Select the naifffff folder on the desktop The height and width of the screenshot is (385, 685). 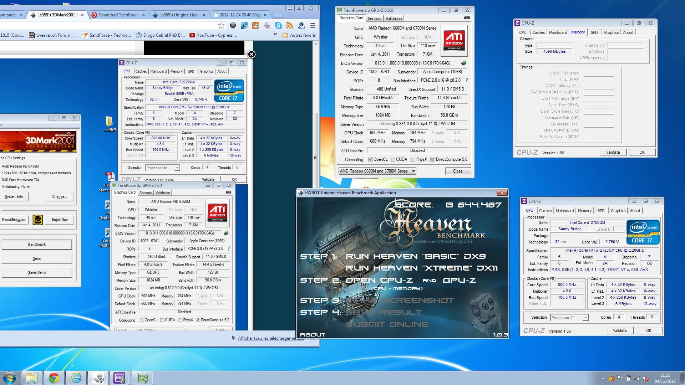click(x=110, y=123)
